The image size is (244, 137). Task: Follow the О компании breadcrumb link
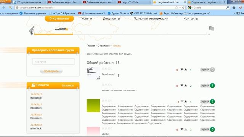click(104, 46)
